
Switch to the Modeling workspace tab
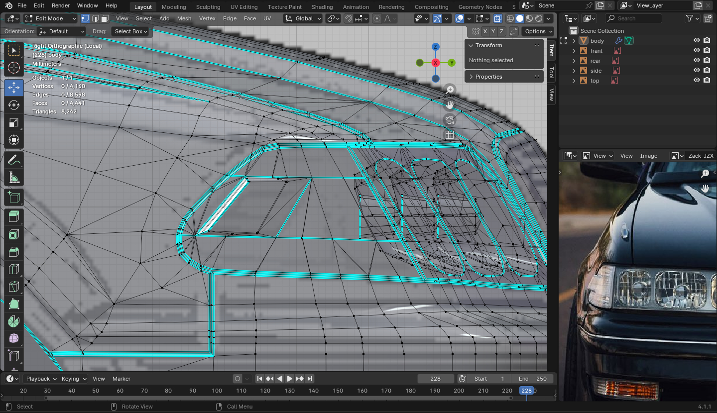click(x=174, y=7)
